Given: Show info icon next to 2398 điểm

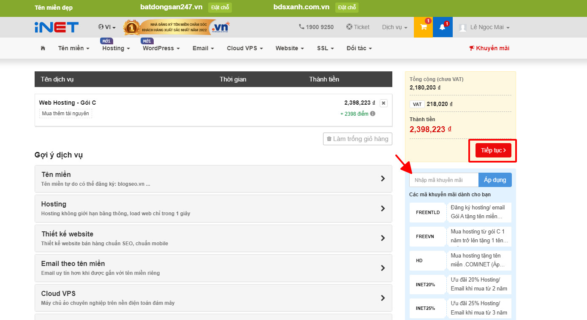Looking at the screenshot, I should (373, 114).
